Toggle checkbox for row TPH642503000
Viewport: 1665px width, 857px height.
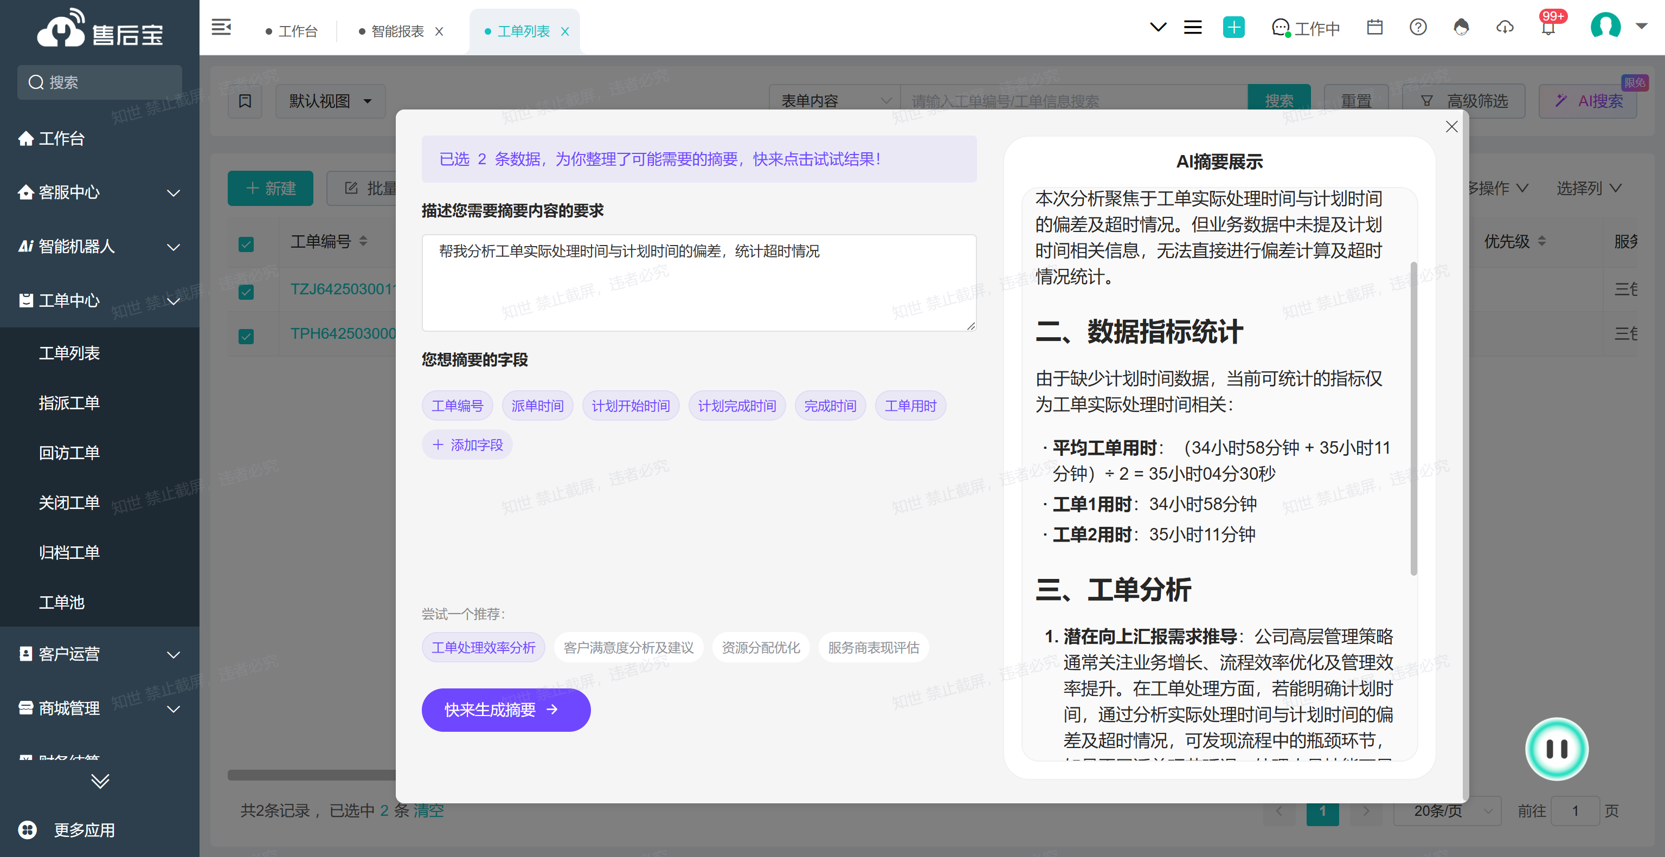(x=246, y=336)
